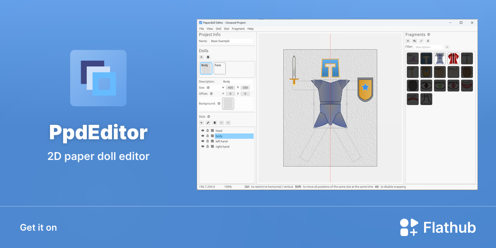Select the eyes_2 fragment

pos(440,86)
